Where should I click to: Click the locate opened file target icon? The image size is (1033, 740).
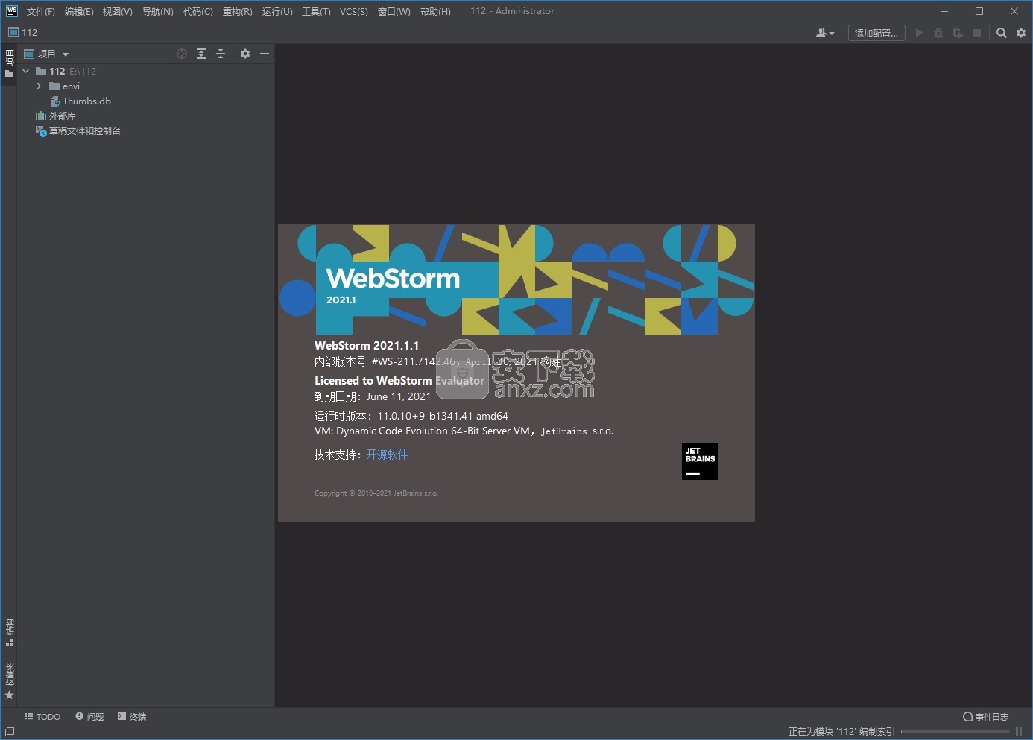pyautogui.click(x=182, y=54)
